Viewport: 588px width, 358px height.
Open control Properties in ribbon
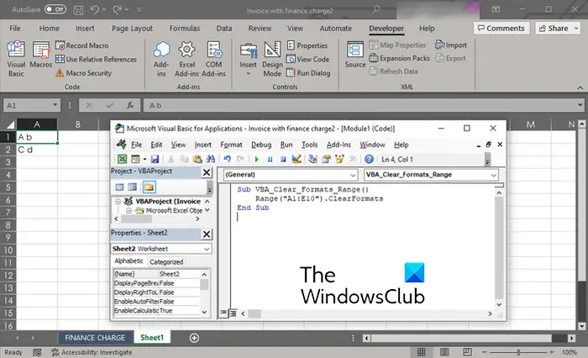[x=307, y=45]
